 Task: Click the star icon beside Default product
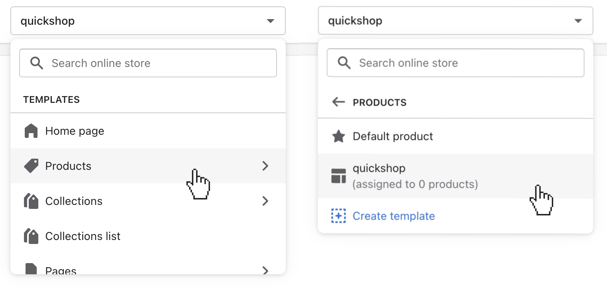[x=338, y=136]
